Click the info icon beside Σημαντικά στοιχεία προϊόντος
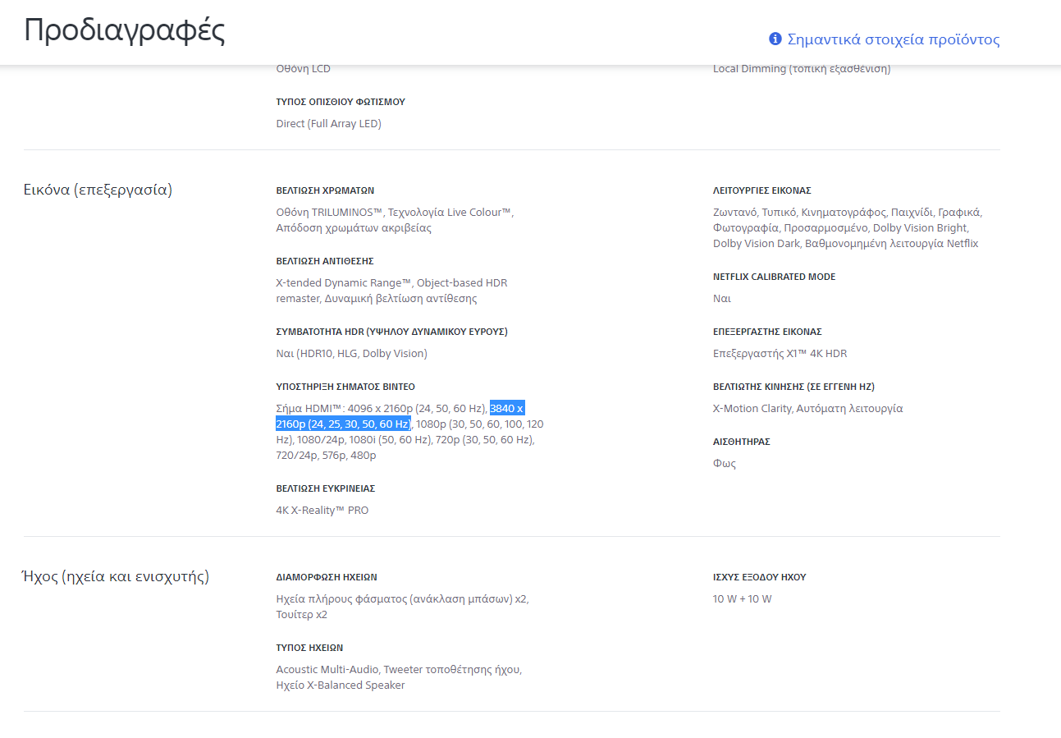 775,39
